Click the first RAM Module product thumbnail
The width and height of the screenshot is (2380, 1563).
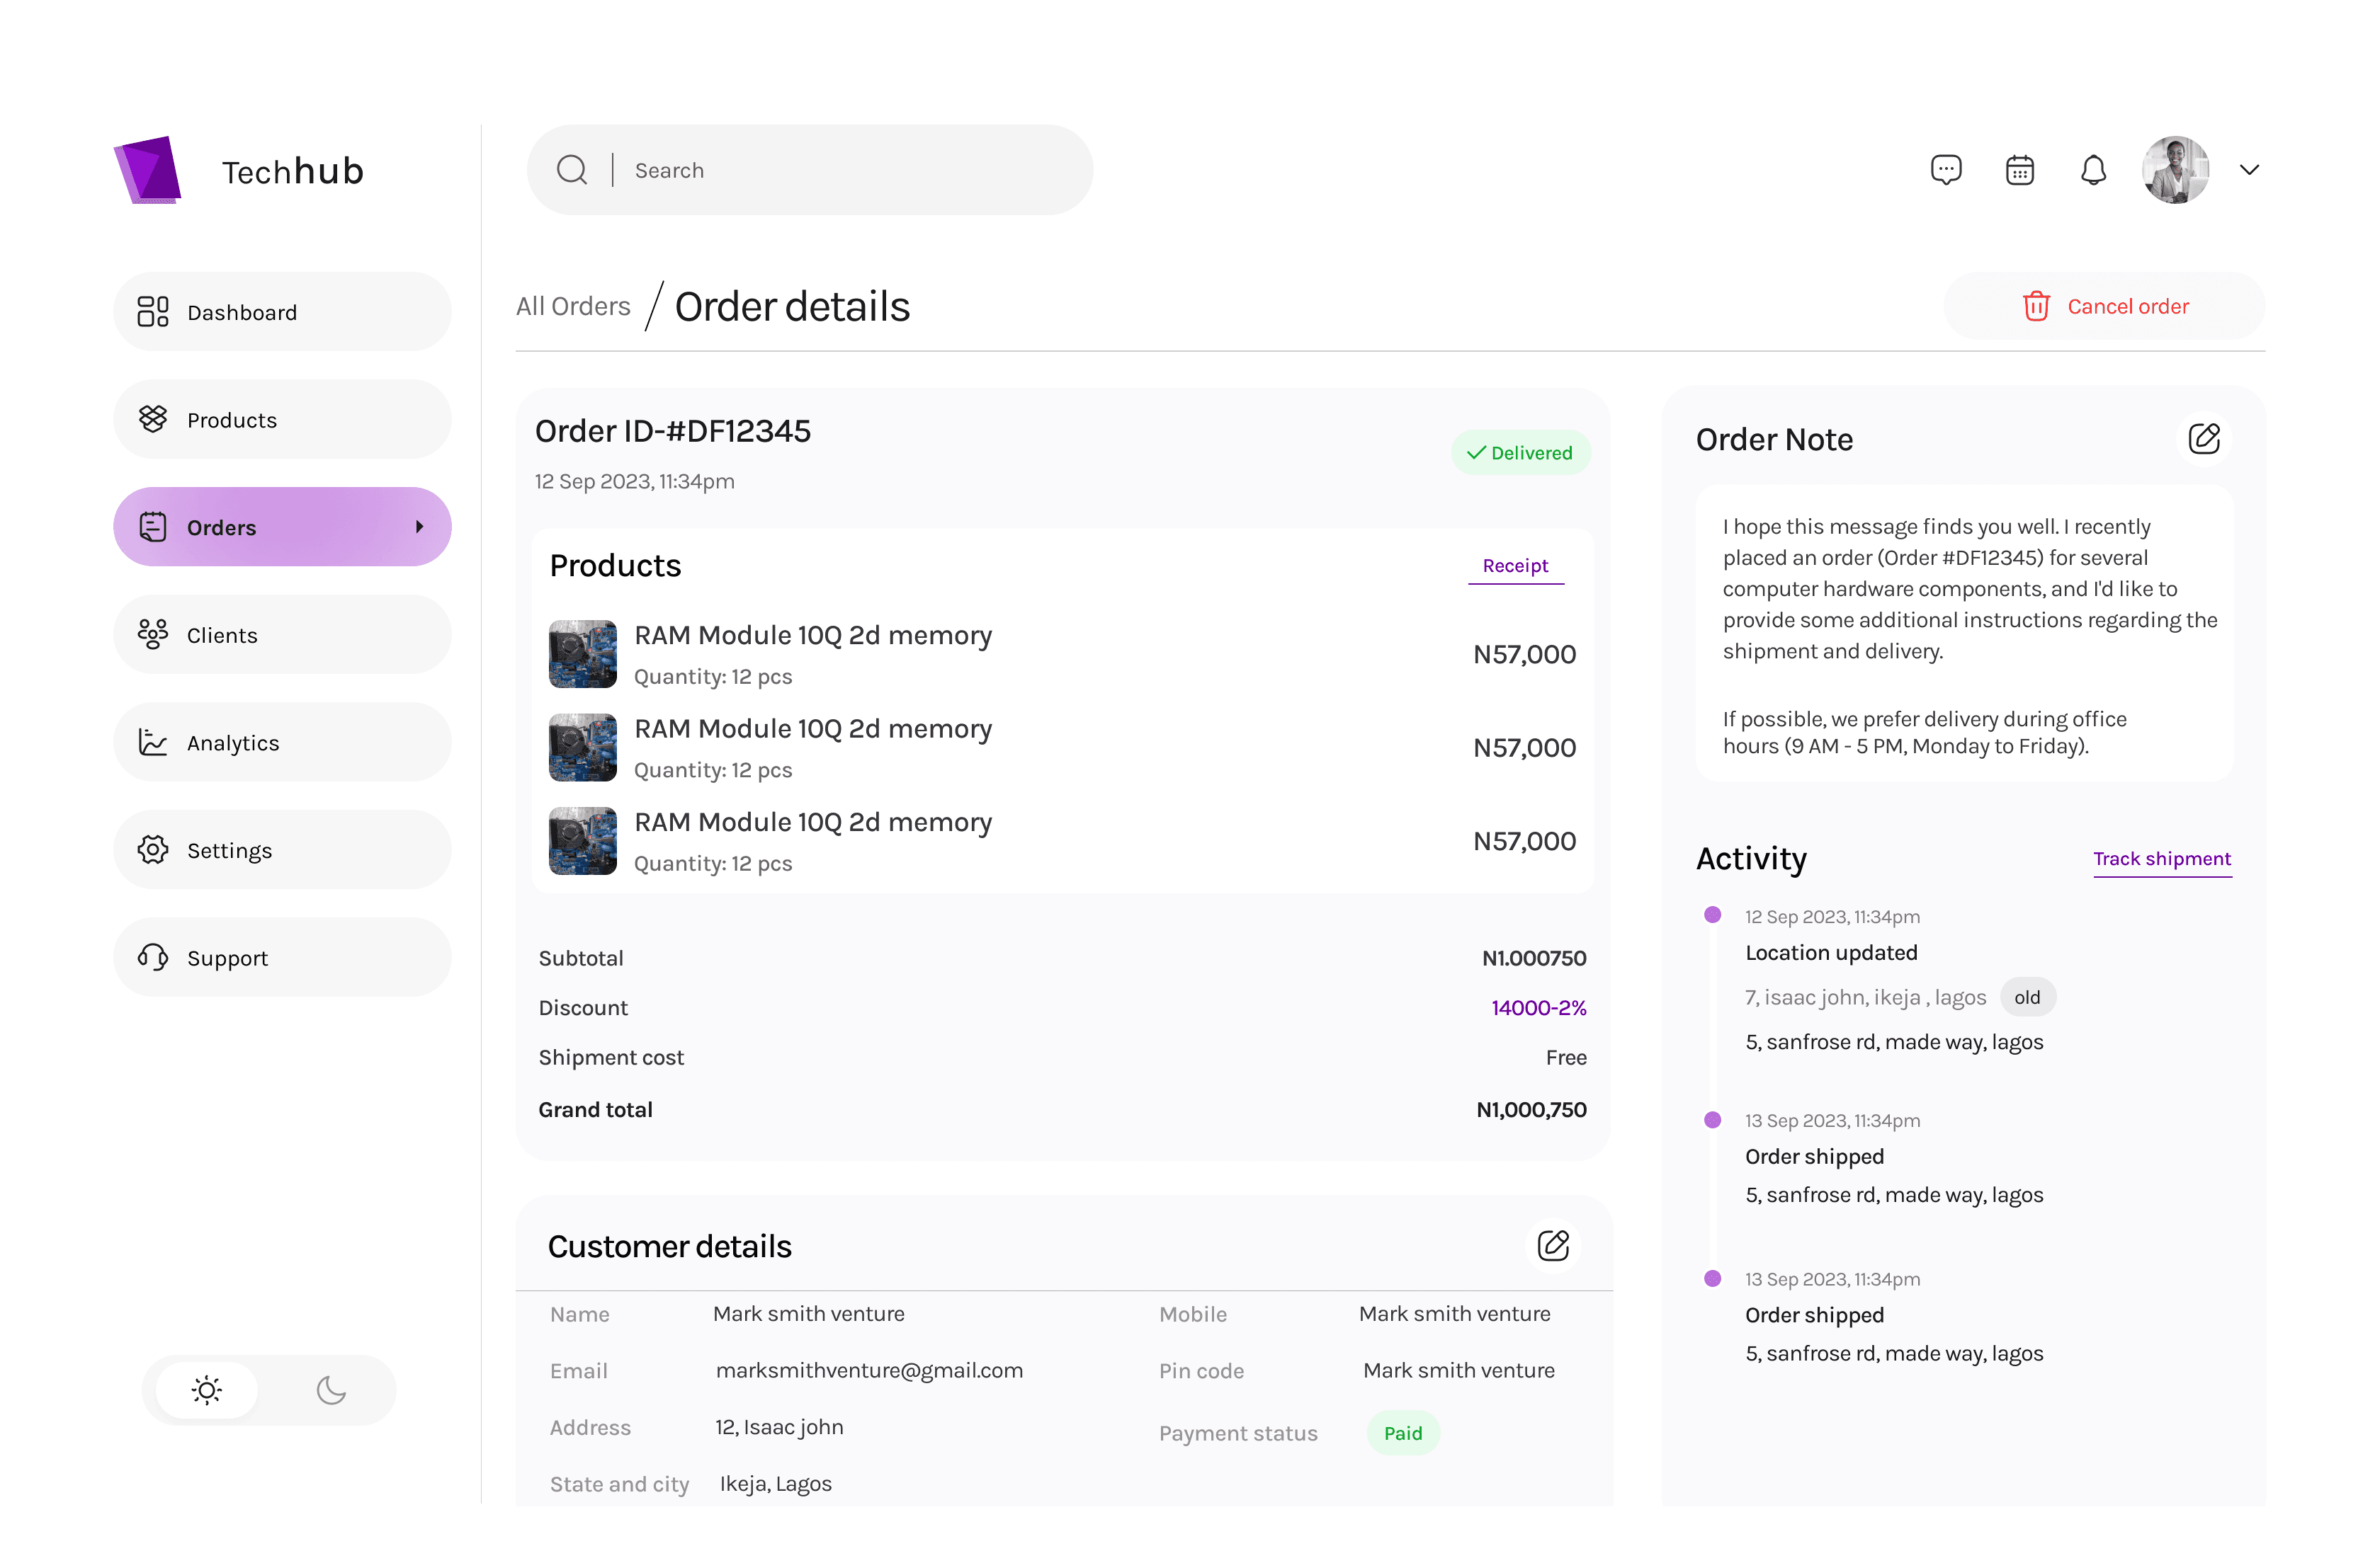click(x=582, y=655)
